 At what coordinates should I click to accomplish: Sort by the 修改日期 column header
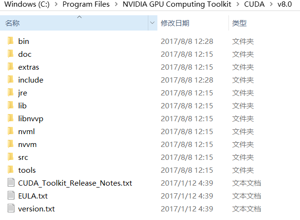point(193,23)
